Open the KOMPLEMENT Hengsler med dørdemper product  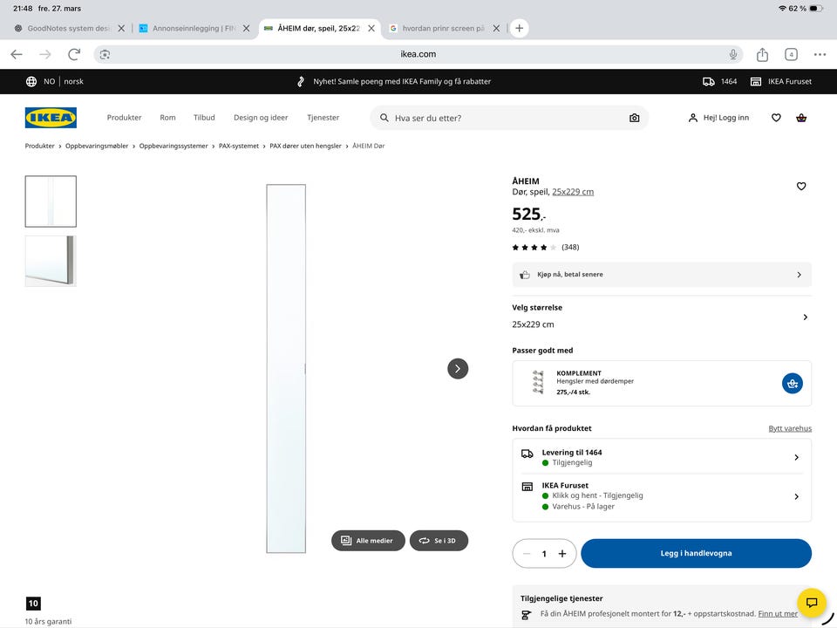(x=595, y=382)
